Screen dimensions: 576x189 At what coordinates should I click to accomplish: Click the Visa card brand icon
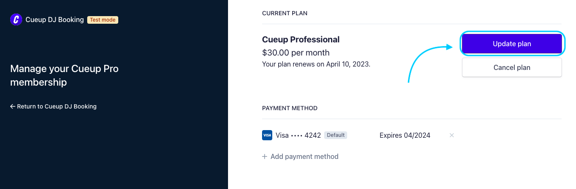[x=267, y=135]
